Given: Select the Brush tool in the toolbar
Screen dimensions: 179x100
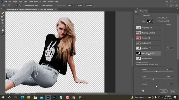Looking at the screenshot, I should click(3, 20).
